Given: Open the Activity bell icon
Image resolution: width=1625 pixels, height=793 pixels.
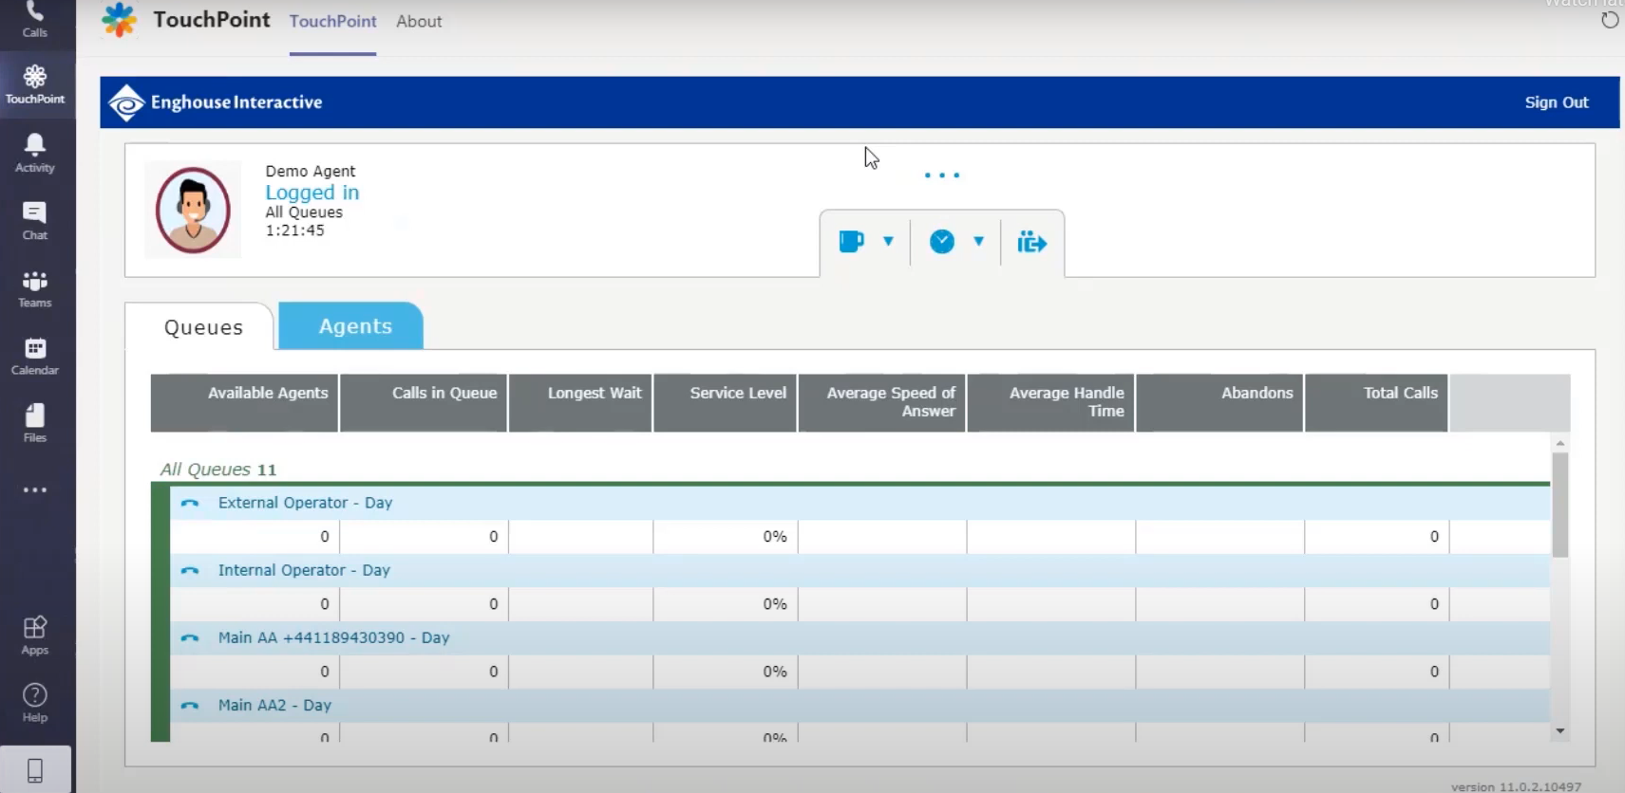Looking at the screenshot, I should tap(35, 153).
